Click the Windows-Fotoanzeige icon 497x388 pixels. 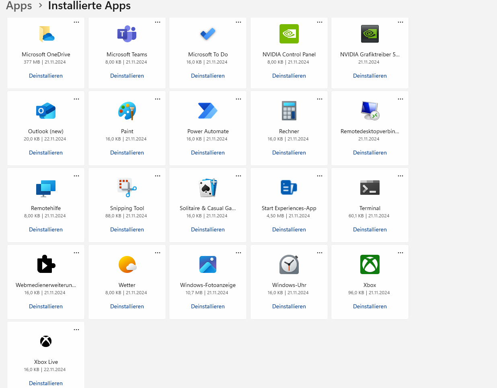[208, 264]
